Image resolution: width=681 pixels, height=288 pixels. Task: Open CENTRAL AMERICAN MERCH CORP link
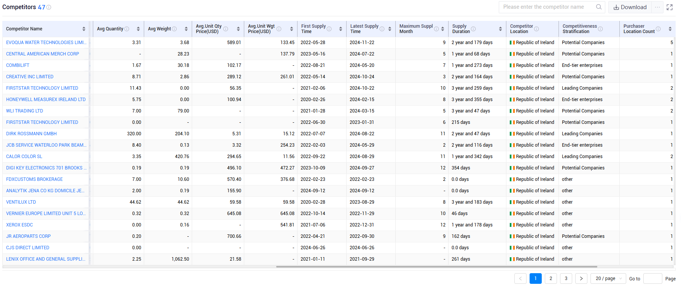click(x=43, y=54)
